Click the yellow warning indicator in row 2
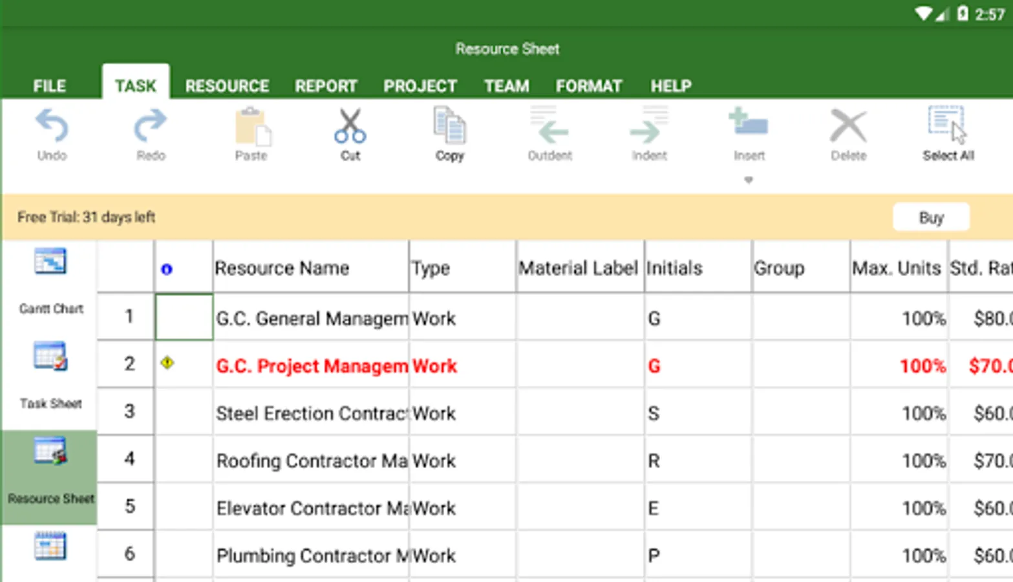Viewport: 1013px width, 582px height. pos(167,363)
